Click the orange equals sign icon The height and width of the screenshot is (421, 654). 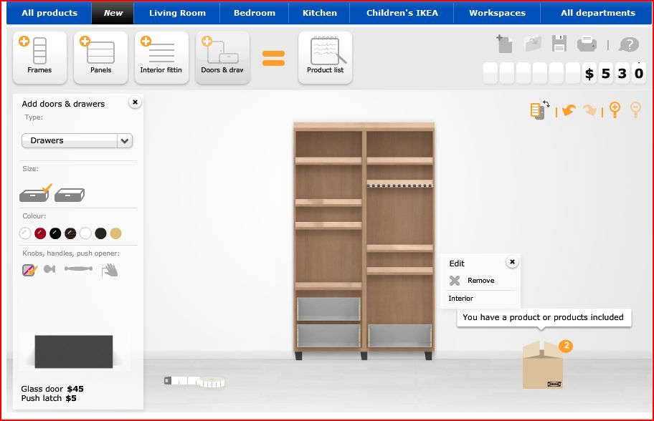pos(273,58)
